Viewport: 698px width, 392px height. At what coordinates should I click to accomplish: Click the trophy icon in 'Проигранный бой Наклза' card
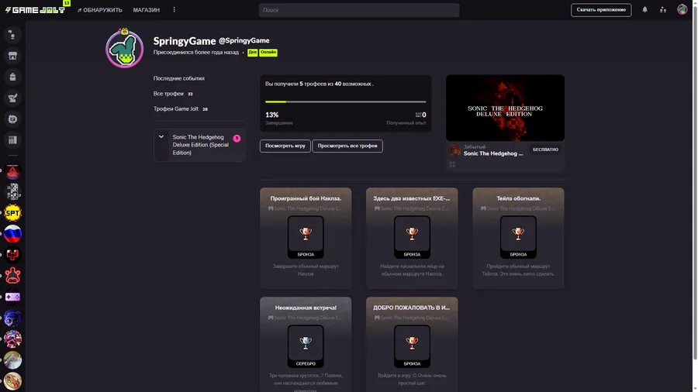pos(306,234)
